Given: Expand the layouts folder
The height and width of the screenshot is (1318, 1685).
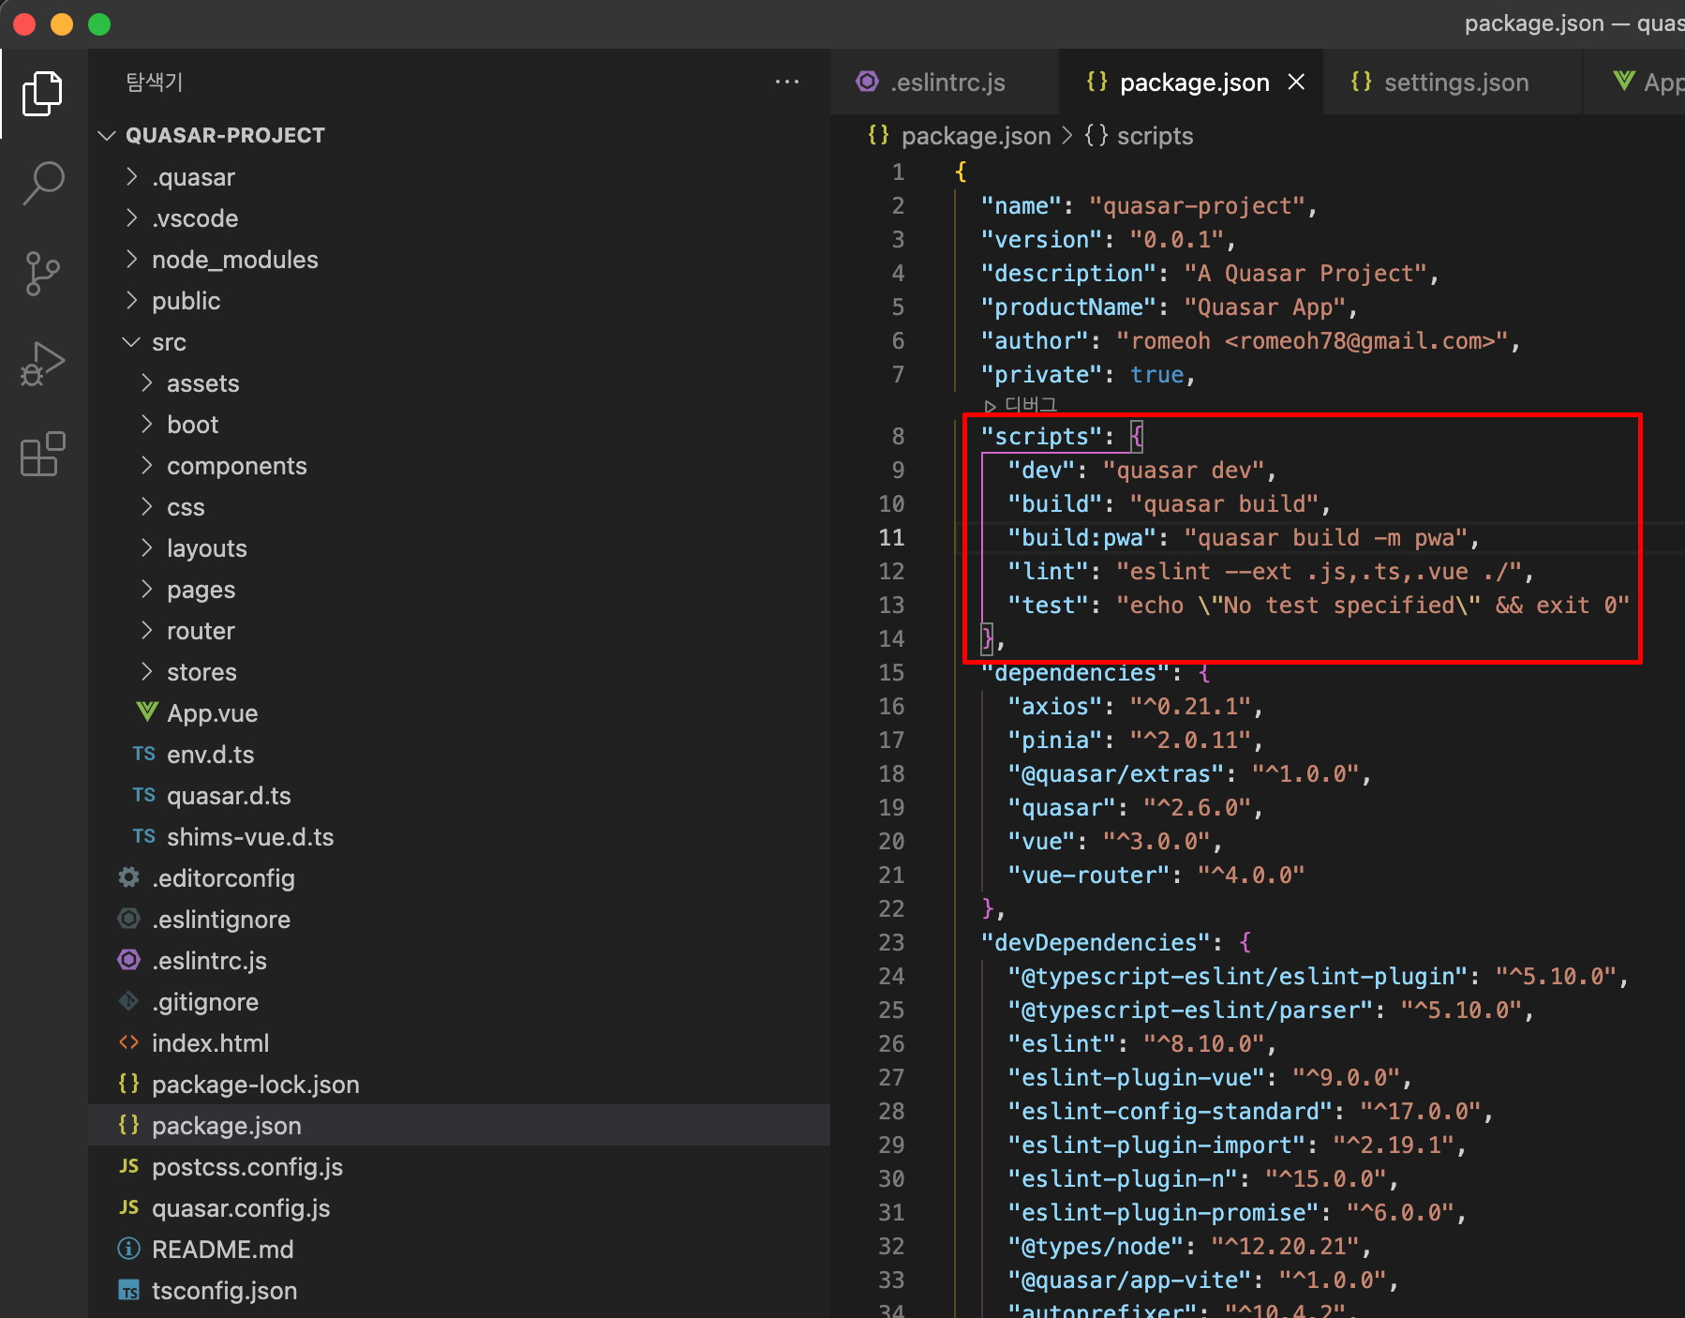Looking at the screenshot, I should [147, 547].
